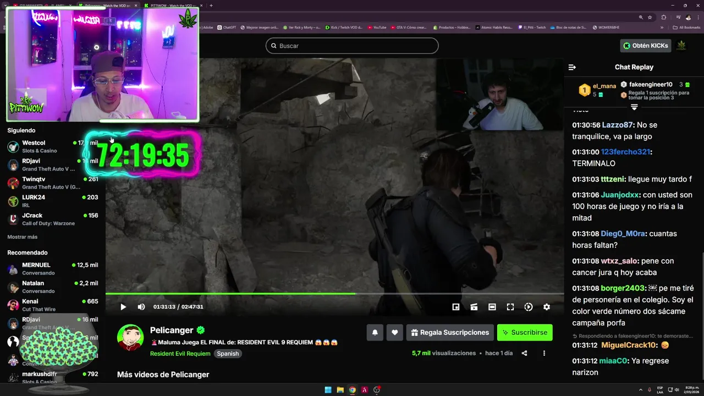The image size is (704, 396).
Task: Click username Dieg0_M0ra in chat
Action: coord(623,234)
